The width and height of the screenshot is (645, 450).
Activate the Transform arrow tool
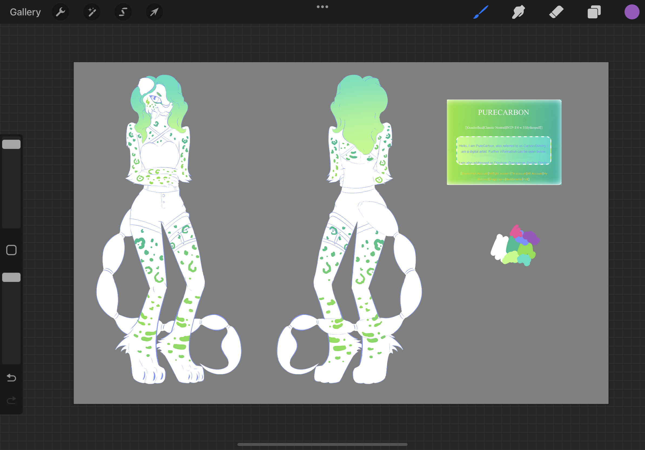tap(154, 12)
